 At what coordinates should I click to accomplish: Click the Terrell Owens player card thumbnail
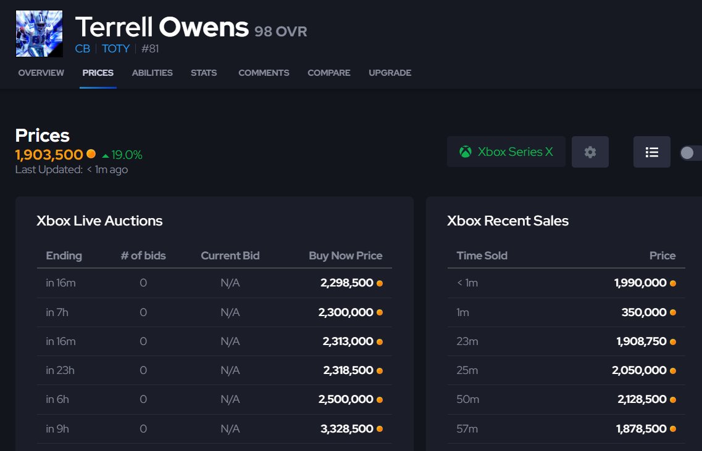coord(40,33)
